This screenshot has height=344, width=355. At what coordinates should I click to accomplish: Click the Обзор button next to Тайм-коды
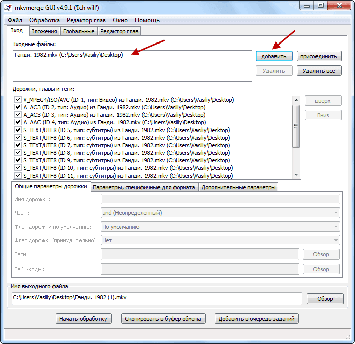coord(321,269)
